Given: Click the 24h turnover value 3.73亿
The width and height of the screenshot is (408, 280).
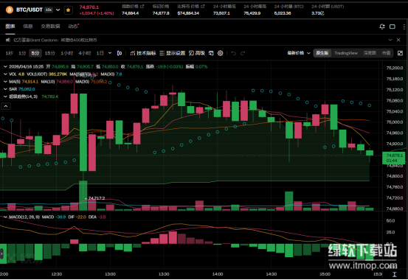Looking at the screenshot, I should tap(318, 13).
